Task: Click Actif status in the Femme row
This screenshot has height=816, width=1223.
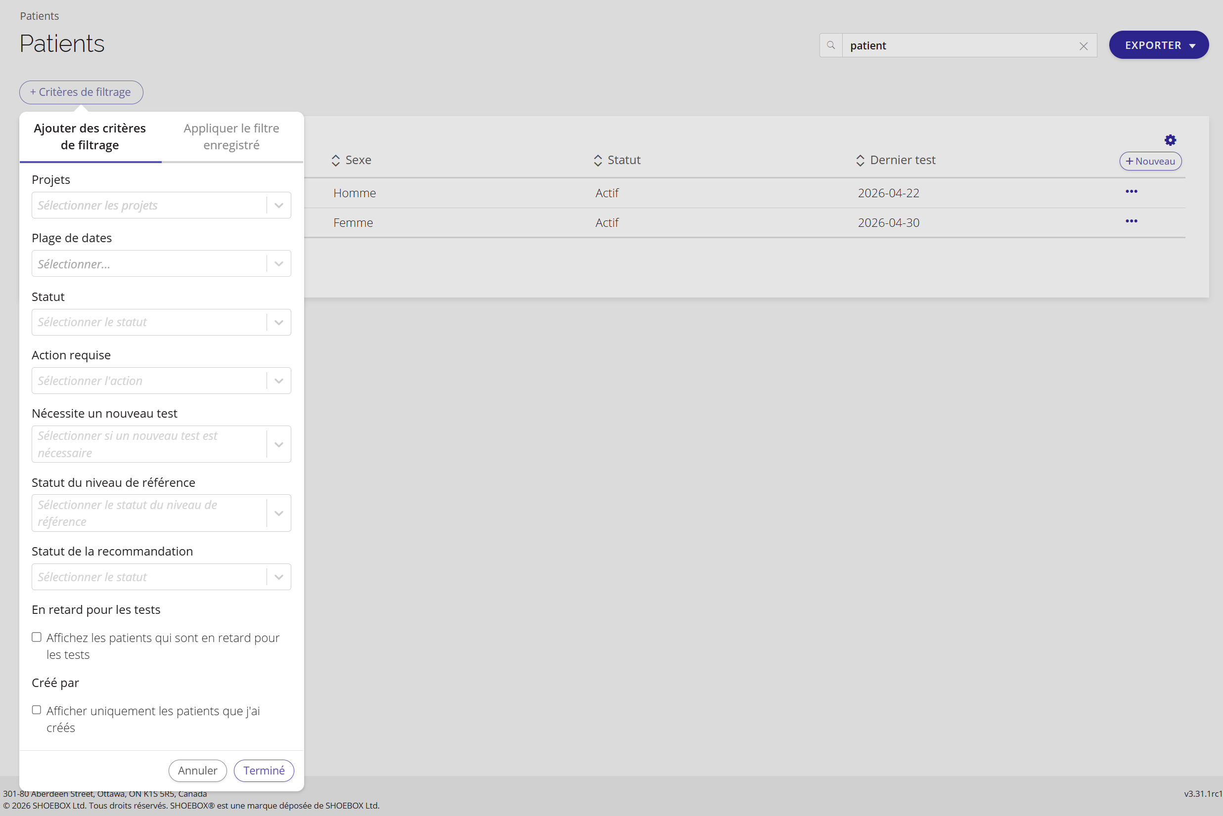Action: (607, 223)
